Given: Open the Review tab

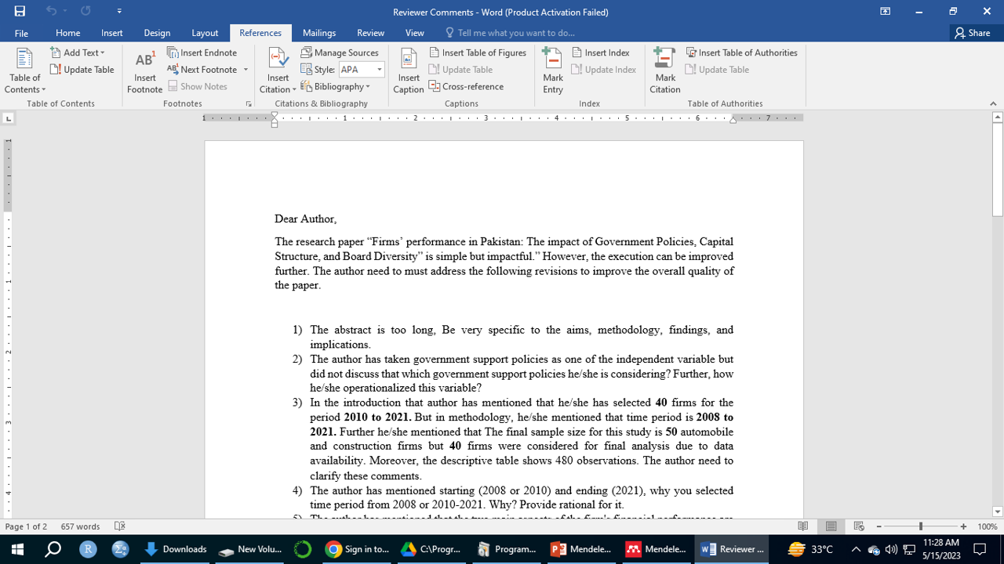Looking at the screenshot, I should (370, 33).
